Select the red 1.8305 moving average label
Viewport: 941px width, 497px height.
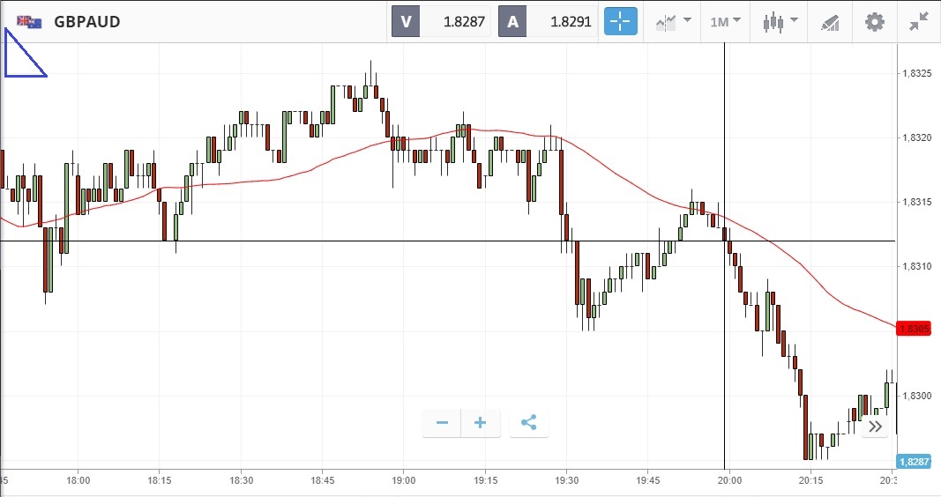tap(913, 329)
